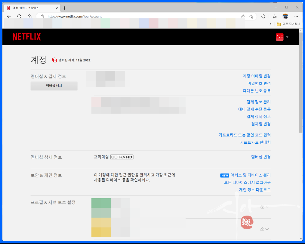The width and height of the screenshot is (305, 244).
Task: Click scrollbar down arrow
Action: coord(301,239)
